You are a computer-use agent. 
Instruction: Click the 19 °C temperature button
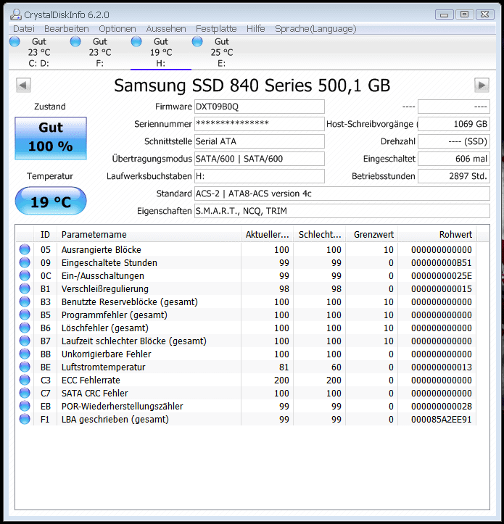click(x=51, y=201)
